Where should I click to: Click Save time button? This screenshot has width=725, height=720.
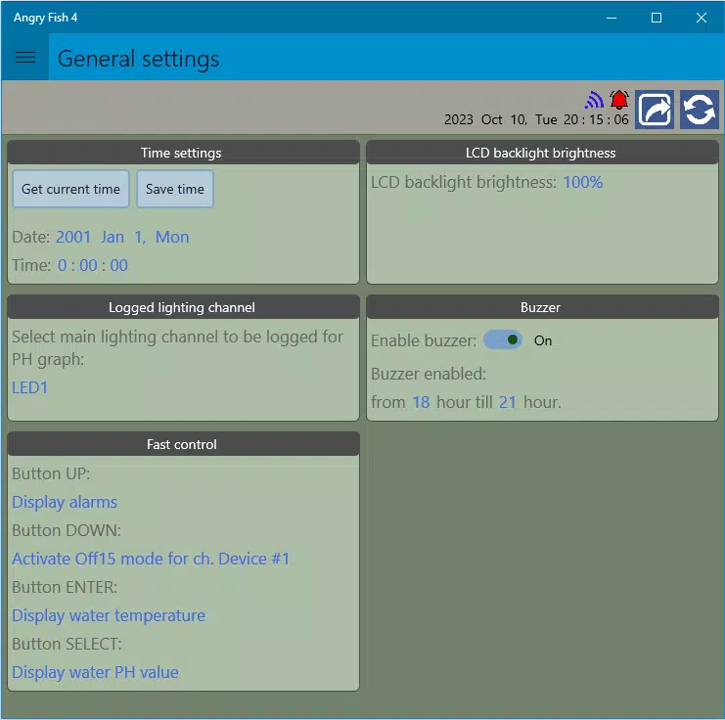[x=175, y=189]
